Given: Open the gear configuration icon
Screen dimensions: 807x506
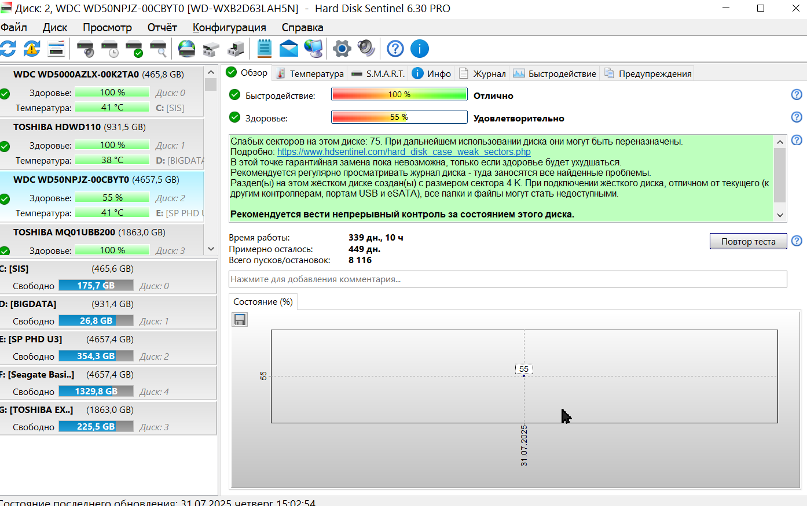Looking at the screenshot, I should point(342,49).
